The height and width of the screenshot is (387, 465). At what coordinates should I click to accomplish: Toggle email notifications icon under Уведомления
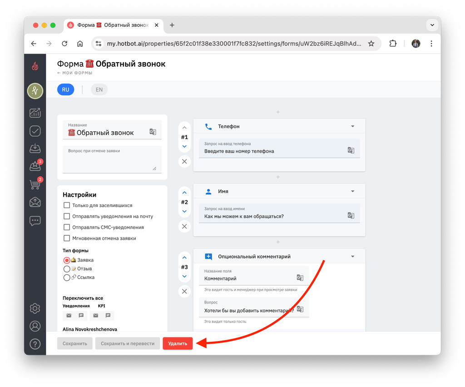pyautogui.click(x=69, y=316)
